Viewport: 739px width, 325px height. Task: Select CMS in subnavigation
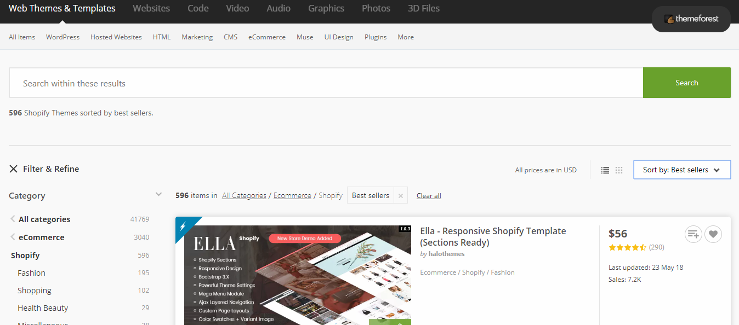pyautogui.click(x=230, y=37)
